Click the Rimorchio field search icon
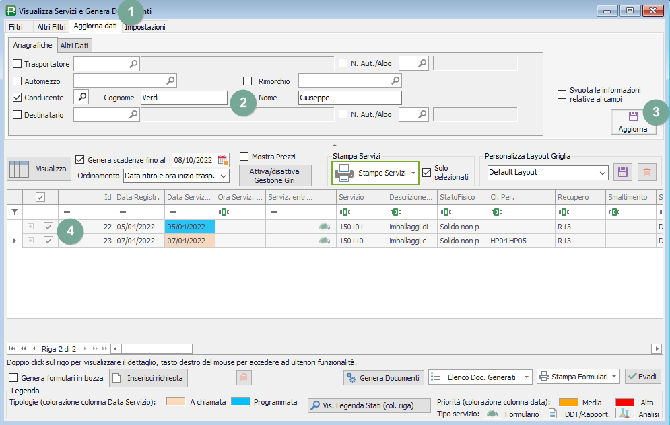 click(395, 81)
